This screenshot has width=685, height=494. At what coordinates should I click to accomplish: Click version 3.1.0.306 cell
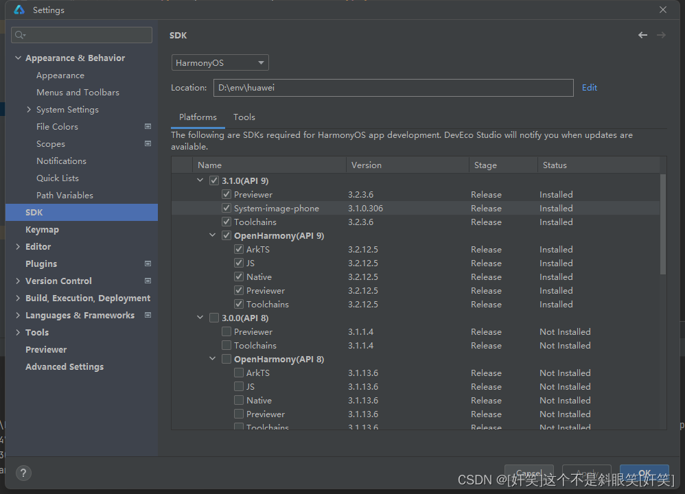(x=365, y=208)
